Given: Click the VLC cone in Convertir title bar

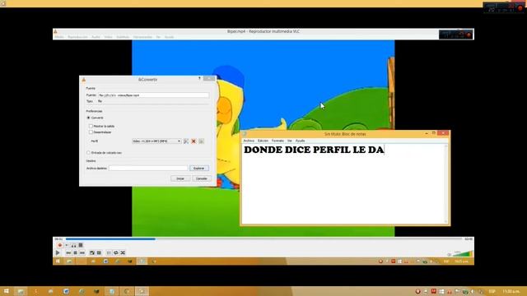Looking at the screenshot, I should tap(84, 80).
